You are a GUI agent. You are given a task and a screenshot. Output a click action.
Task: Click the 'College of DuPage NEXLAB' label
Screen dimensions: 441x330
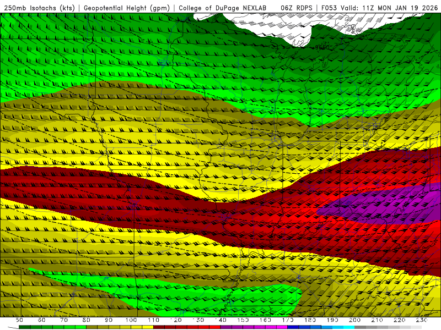pos(223,8)
